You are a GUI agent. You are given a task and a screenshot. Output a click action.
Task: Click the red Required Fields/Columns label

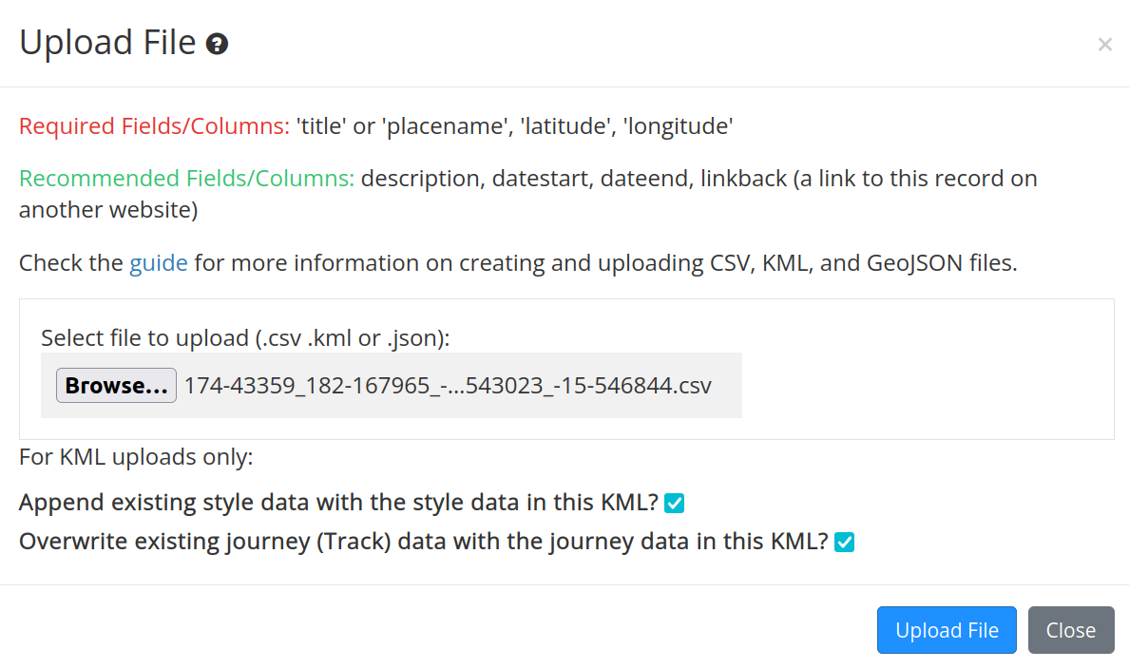tap(154, 126)
